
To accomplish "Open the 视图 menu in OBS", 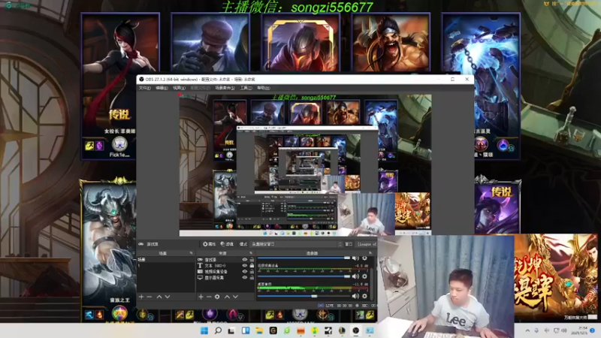I will (179, 88).
